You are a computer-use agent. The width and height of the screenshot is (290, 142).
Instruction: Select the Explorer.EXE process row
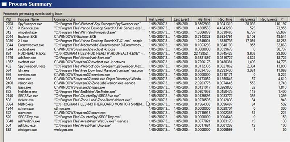(146, 37)
